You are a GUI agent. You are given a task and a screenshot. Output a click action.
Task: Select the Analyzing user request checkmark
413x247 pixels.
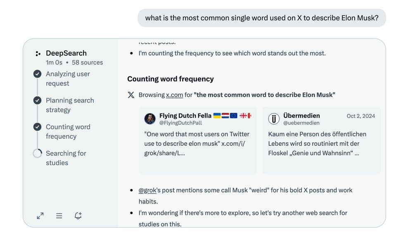point(38,74)
